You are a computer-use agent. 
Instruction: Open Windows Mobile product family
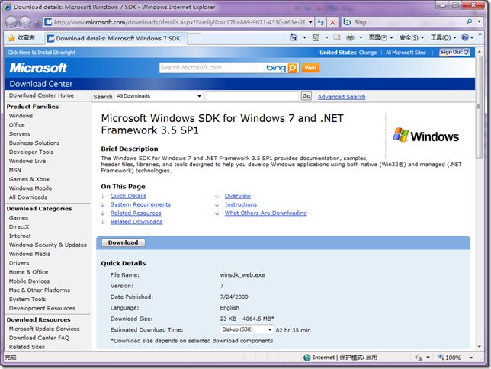30,188
